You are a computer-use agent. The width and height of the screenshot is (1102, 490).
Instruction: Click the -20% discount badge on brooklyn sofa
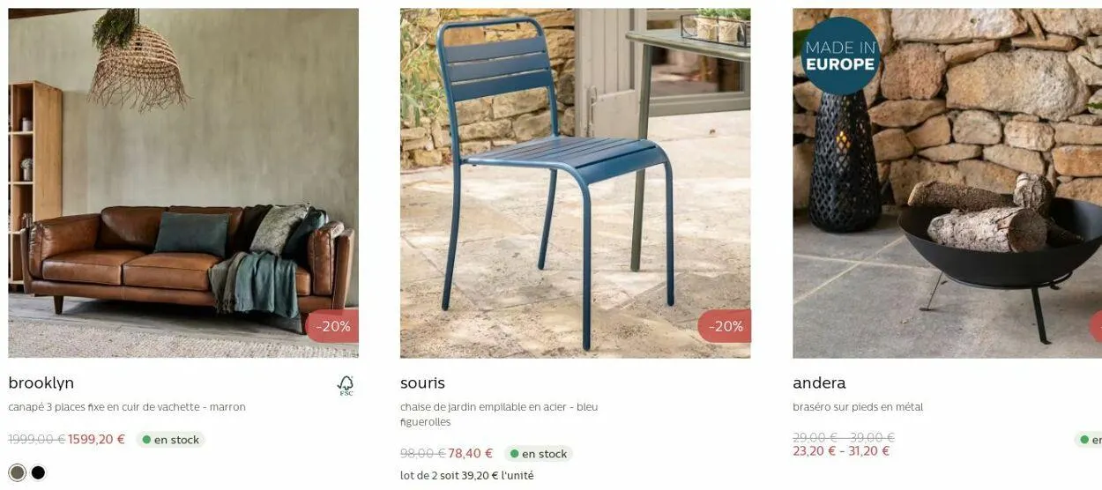pyautogui.click(x=332, y=326)
